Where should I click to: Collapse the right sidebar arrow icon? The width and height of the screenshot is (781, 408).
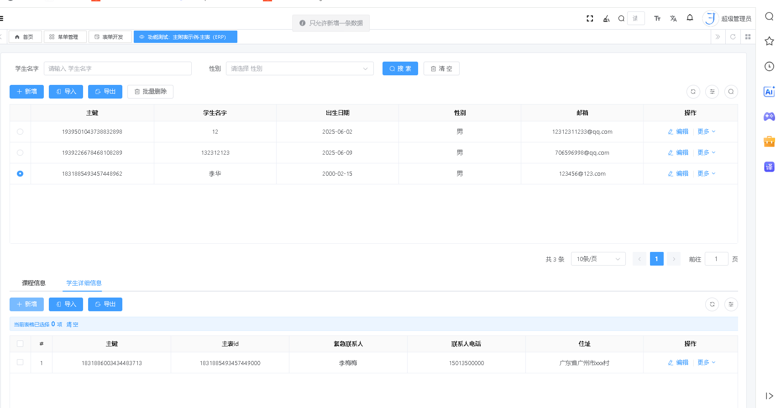point(769,396)
